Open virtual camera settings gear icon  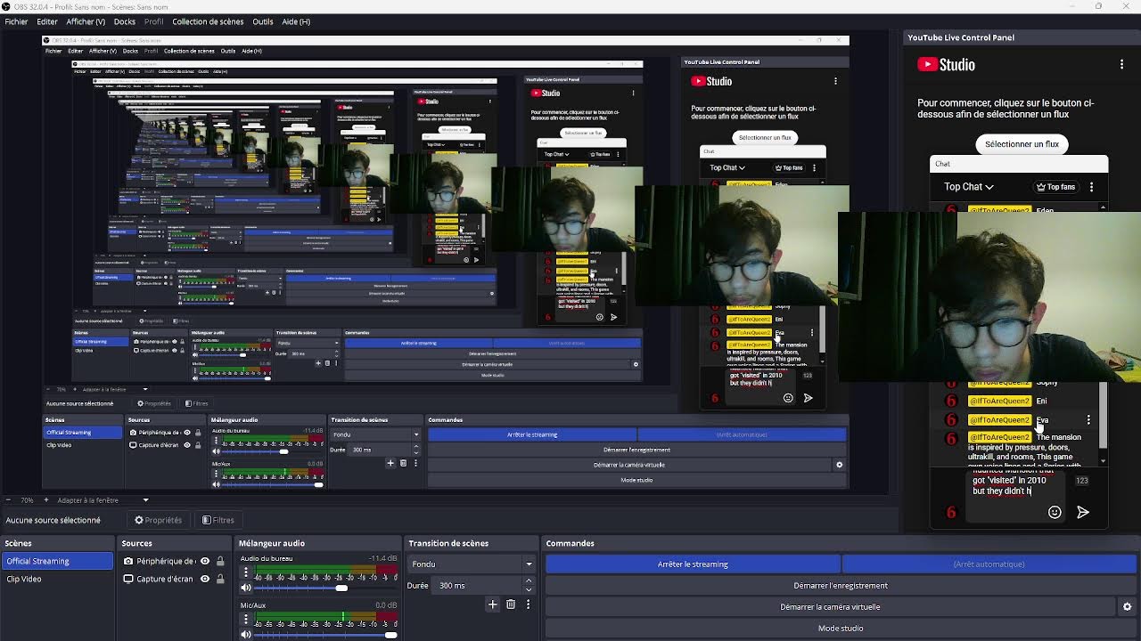(1127, 607)
